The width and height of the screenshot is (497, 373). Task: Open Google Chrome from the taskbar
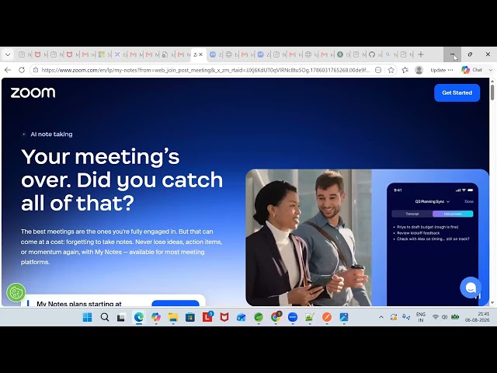tap(276, 317)
